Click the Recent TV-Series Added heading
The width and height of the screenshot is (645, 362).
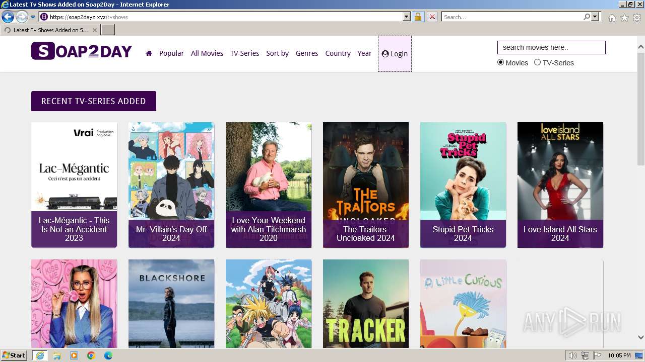point(94,101)
